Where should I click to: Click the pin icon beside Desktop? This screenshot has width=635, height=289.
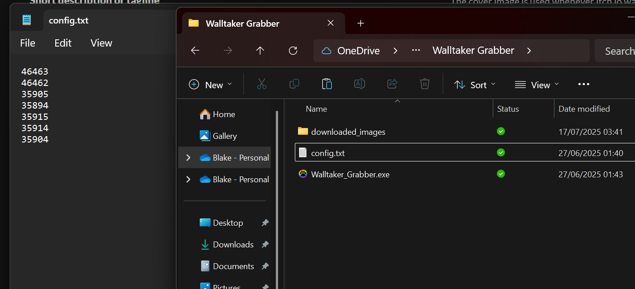[x=265, y=223]
